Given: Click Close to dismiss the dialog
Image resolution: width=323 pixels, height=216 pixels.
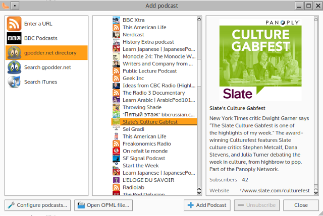Looking at the screenshot, I should [x=301, y=205].
